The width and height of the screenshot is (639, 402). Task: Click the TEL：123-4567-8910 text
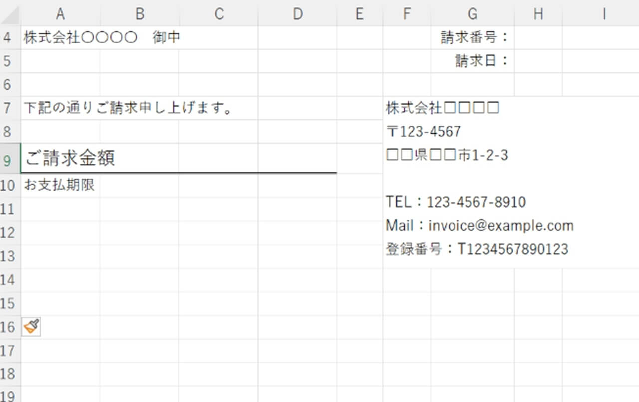[456, 202]
